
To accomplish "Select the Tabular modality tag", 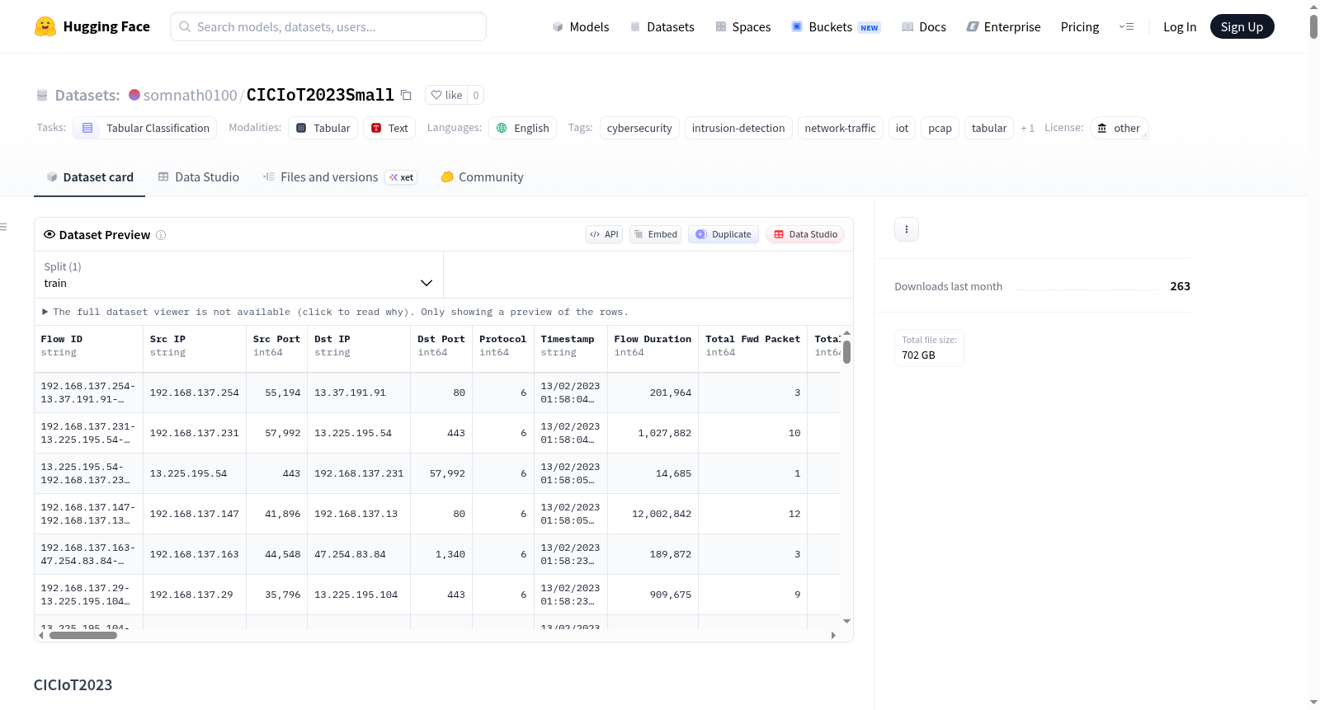I will [323, 128].
